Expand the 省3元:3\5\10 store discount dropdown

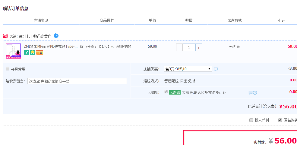click(188, 69)
